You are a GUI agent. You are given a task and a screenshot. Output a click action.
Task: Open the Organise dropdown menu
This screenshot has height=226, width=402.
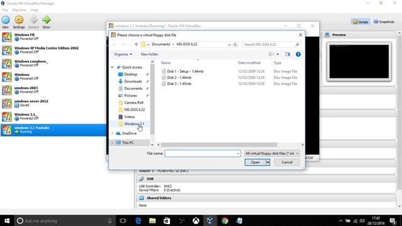pyautogui.click(x=123, y=55)
